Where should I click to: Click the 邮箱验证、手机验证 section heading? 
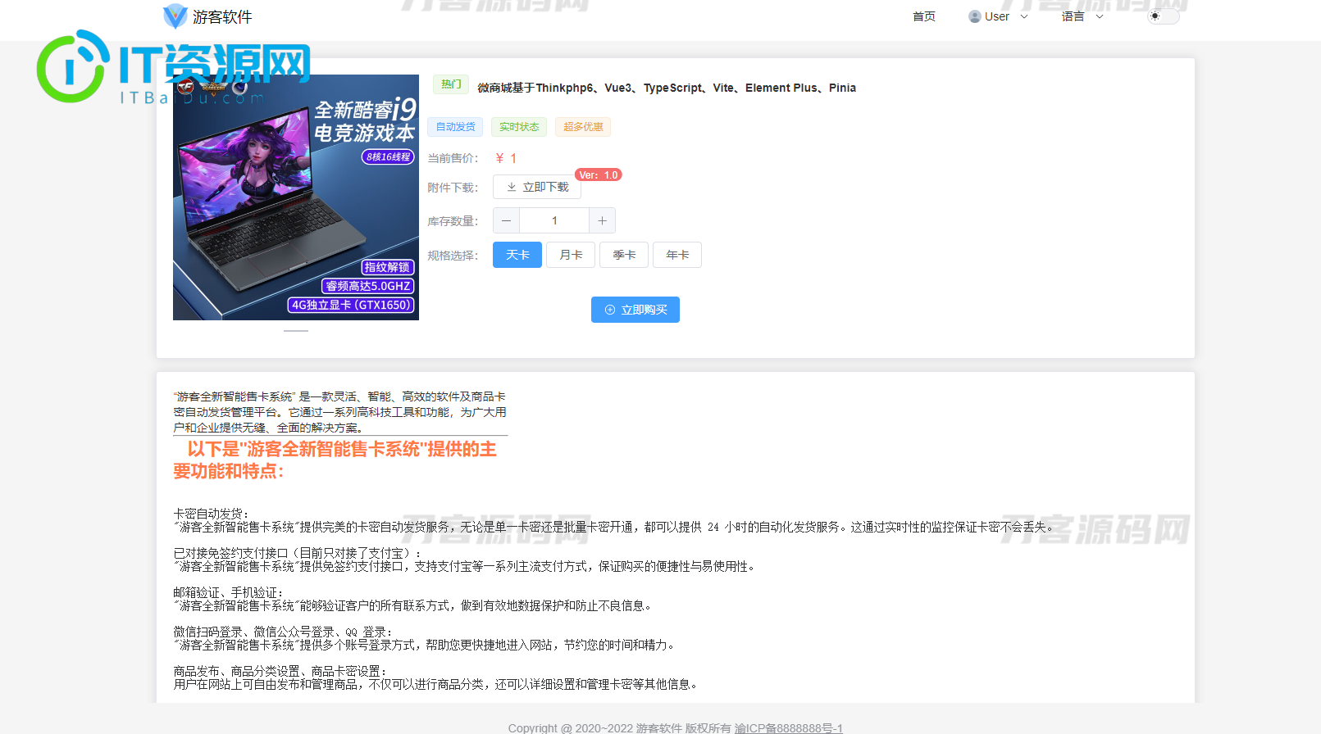coord(228,592)
